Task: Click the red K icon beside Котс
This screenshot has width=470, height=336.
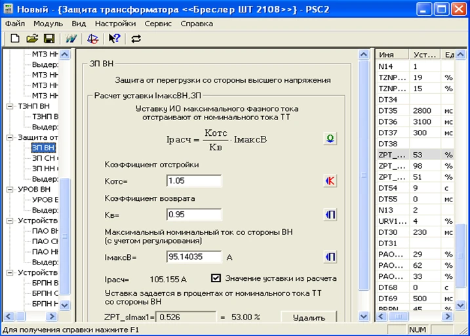Action: tap(330, 181)
